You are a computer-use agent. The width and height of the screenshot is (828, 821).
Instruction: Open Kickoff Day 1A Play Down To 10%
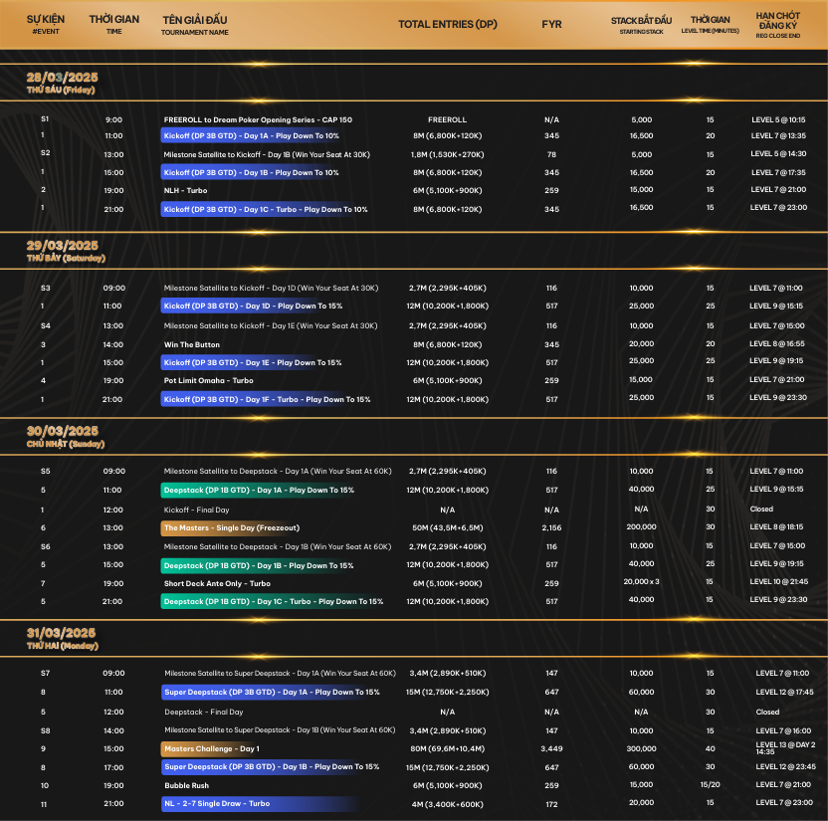pos(252,135)
